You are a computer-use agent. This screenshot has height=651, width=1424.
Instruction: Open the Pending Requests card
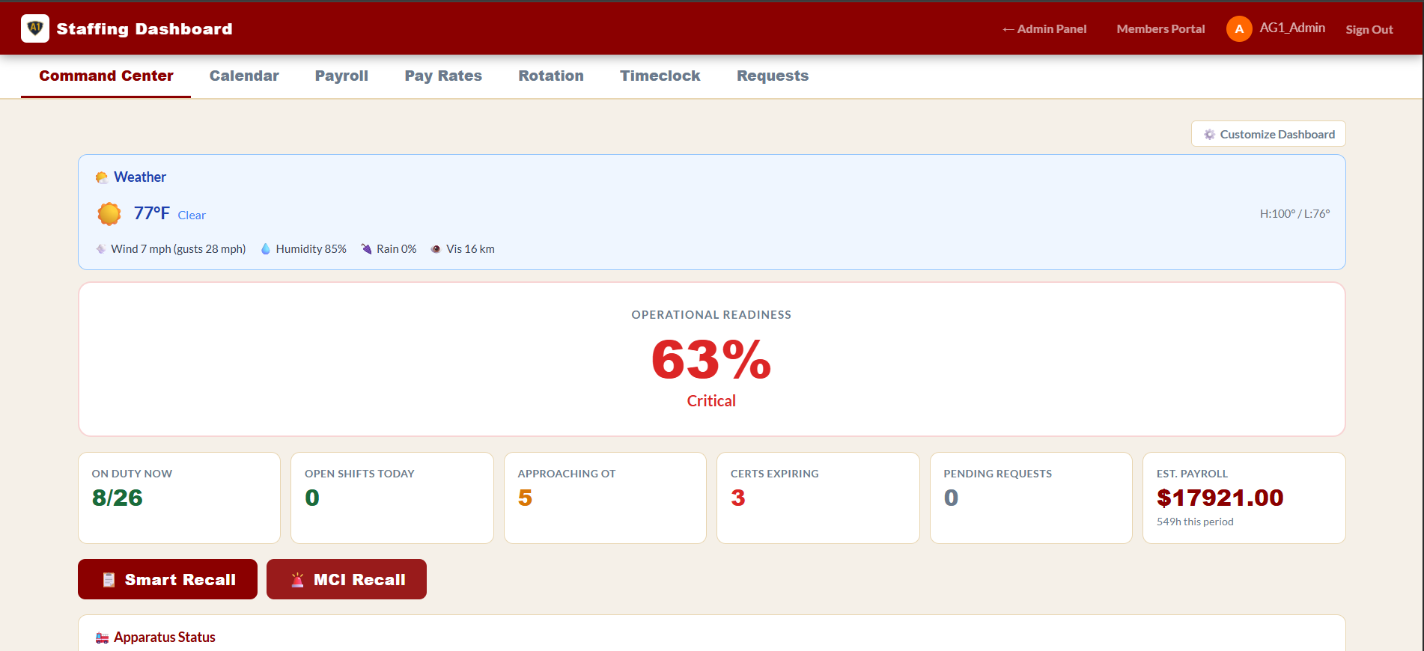(1031, 498)
